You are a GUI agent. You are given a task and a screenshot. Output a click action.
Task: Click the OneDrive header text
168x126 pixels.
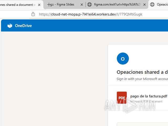pyautogui.click(x=23, y=26)
